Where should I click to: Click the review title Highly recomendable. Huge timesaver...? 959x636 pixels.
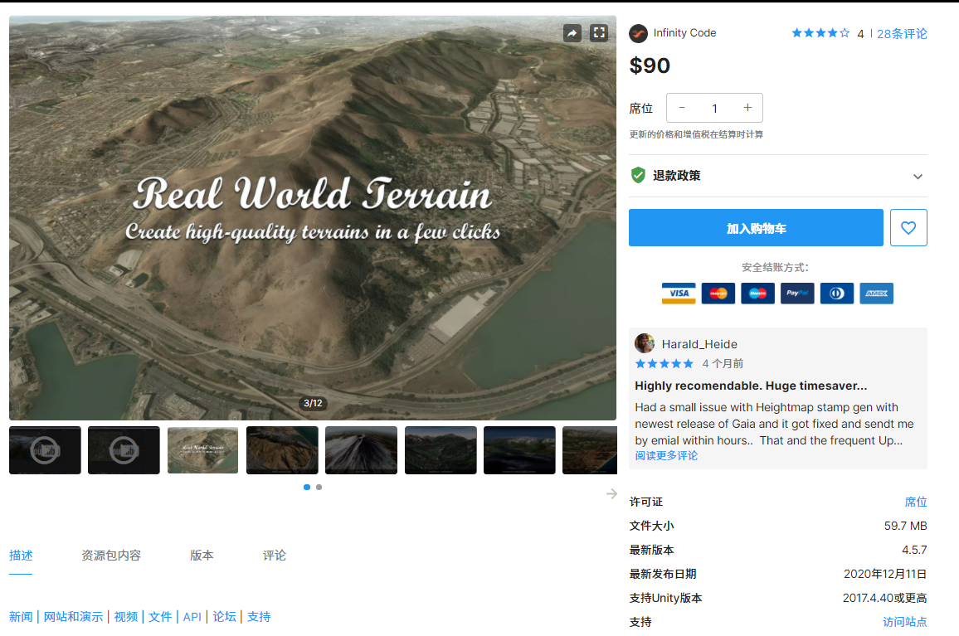click(751, 386)
